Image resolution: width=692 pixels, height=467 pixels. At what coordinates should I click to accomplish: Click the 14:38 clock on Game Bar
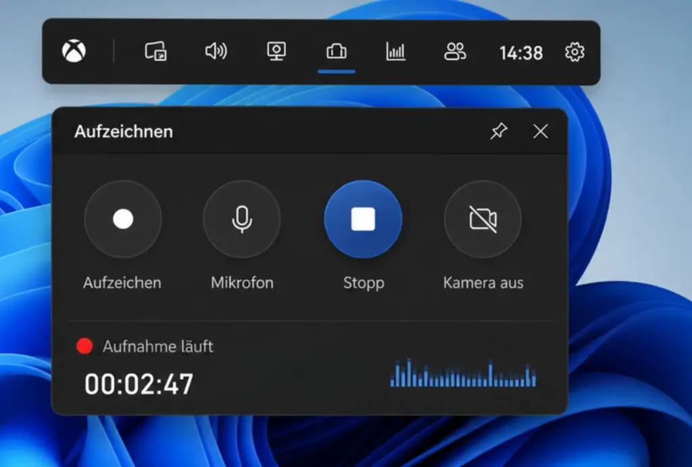(x=521, y=53)
